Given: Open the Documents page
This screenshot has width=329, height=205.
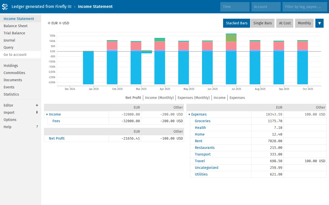Looking at the screenshot, I should pos(21,80).
